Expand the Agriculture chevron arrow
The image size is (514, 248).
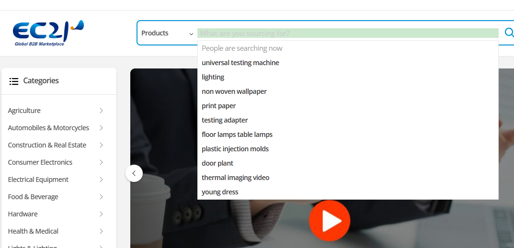101,111
